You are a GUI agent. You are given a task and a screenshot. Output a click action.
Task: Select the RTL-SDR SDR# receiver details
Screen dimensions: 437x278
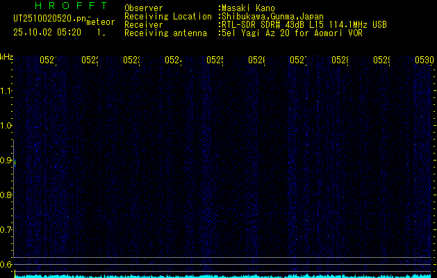[304, 25]
